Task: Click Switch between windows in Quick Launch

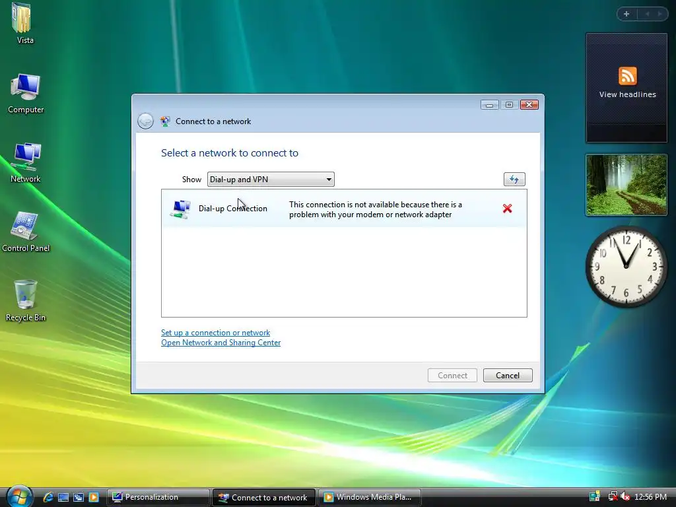Action: point(79,497)
